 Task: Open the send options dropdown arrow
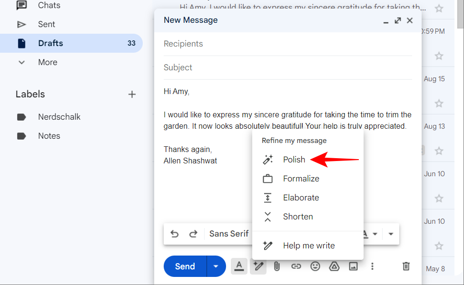point(216,266)
